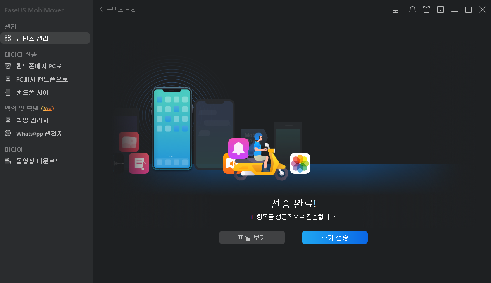The width and height of the screenshot is (491, 283).
Task: Select the 데이터 전송 section
Action: tap(20, 54)
